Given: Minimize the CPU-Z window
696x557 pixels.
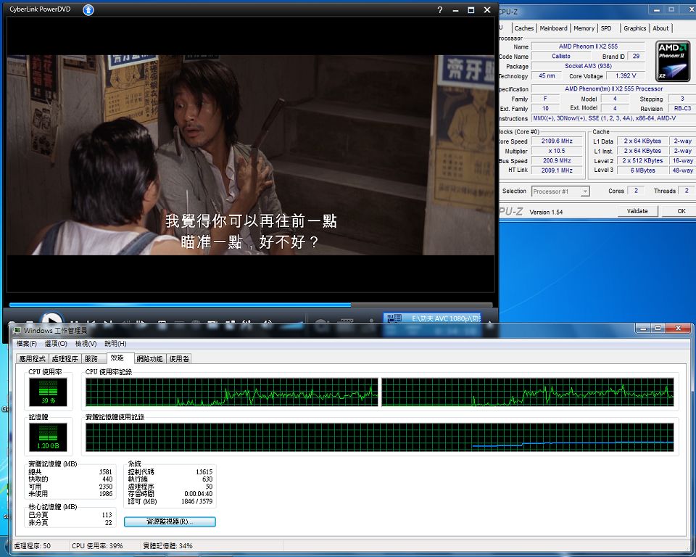Looking at the screenshot, I should click(657, 9).
